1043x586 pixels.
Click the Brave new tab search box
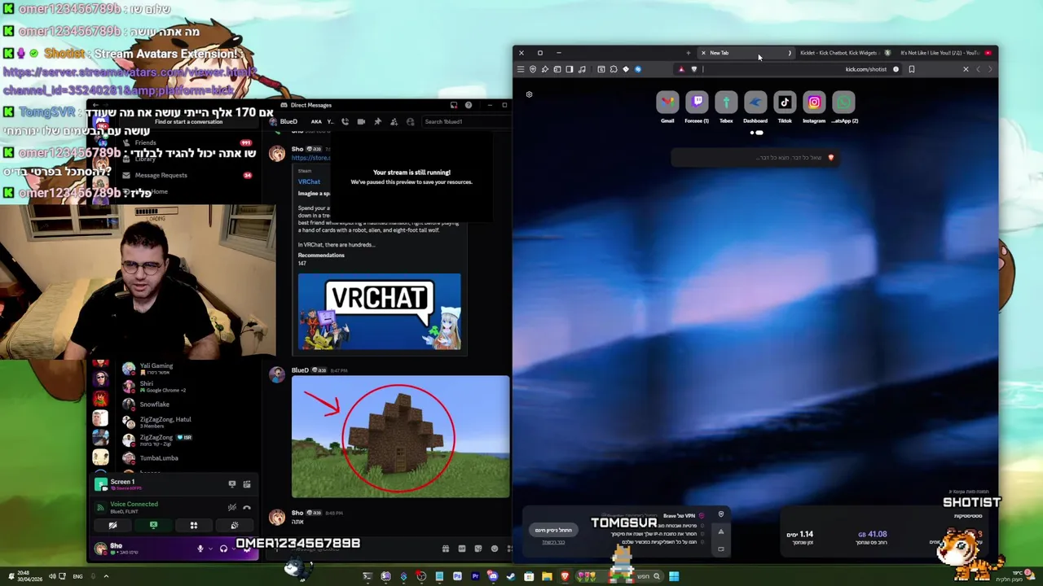755,157
